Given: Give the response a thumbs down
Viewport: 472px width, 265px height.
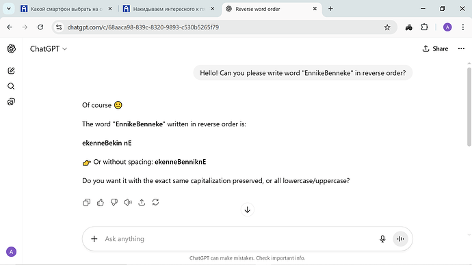Looking at the screenshot, I should point(114,202).
